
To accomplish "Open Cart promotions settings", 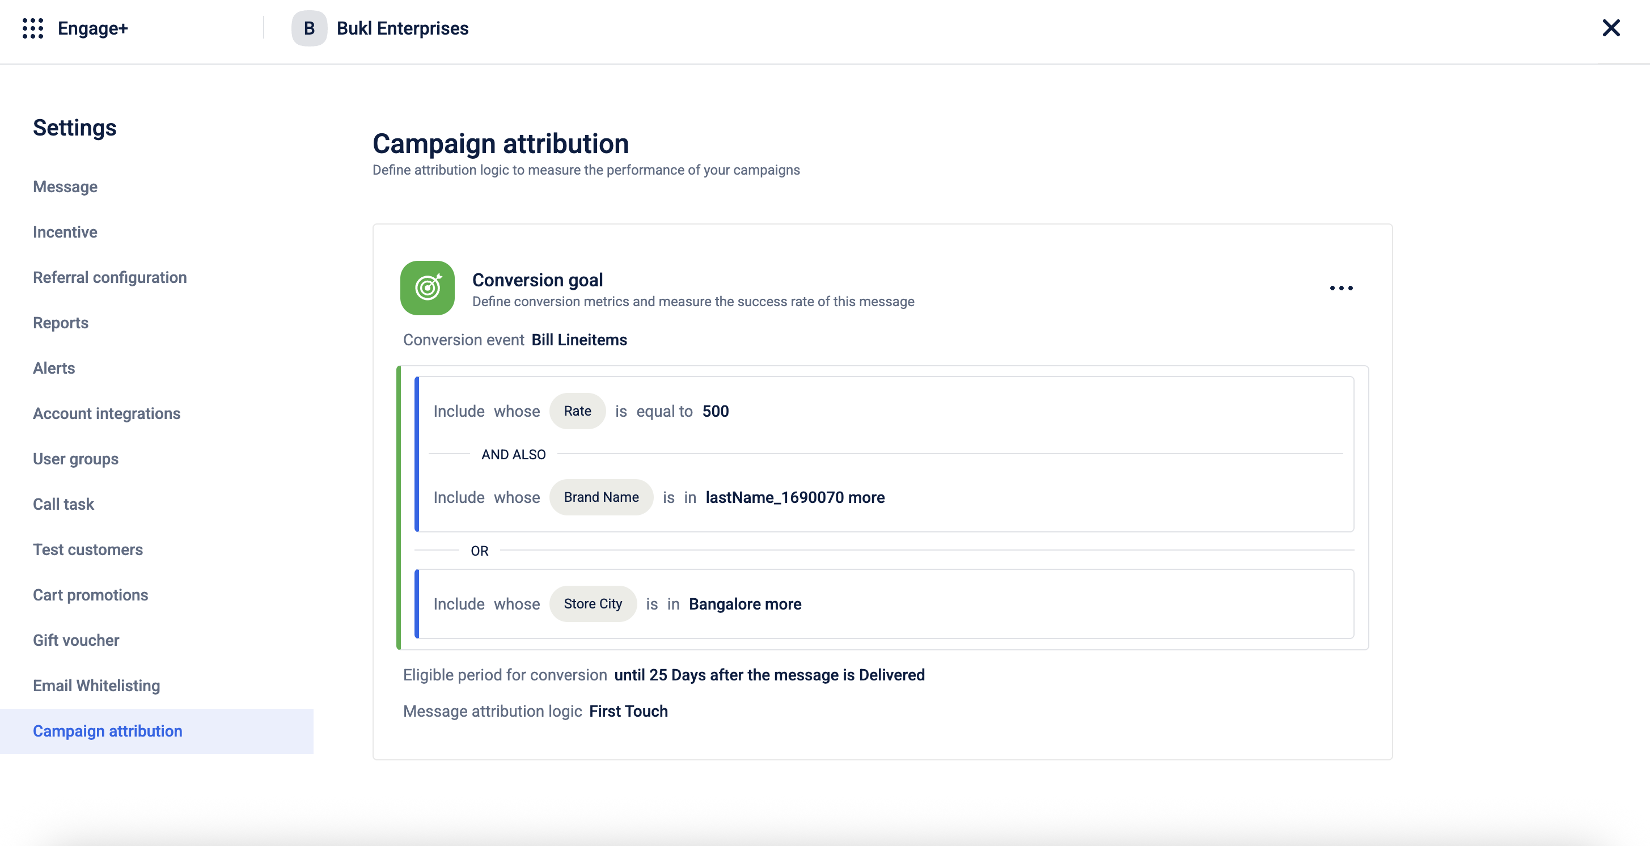I will coord(90,595).
